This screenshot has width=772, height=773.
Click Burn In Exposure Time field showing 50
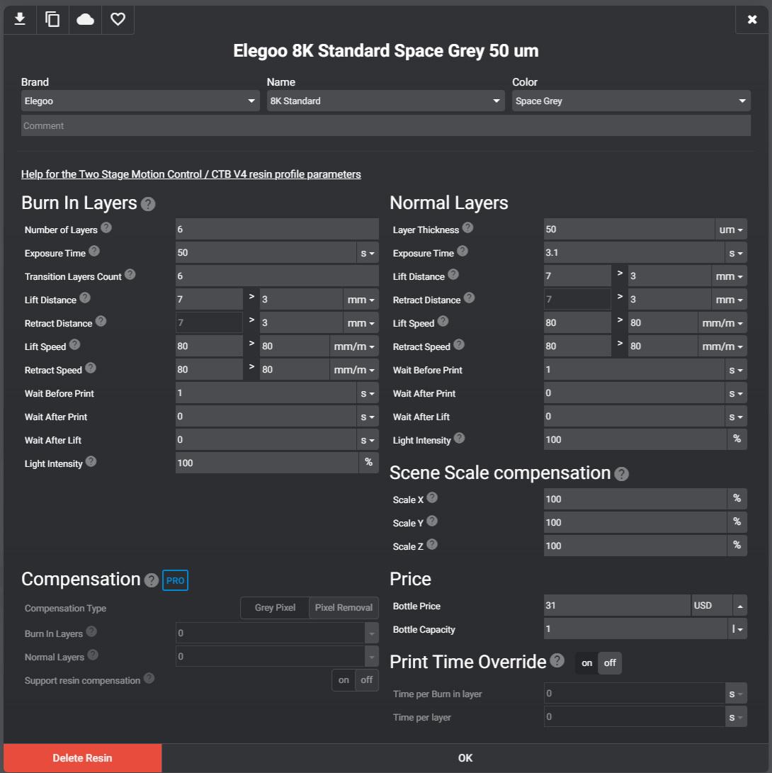266,253
